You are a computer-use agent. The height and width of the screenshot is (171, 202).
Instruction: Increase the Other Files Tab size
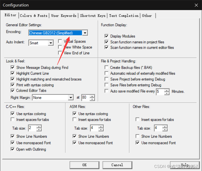coord(165,127)
